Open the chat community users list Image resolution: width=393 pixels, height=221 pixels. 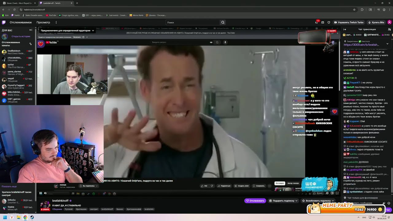coord(389,29)
